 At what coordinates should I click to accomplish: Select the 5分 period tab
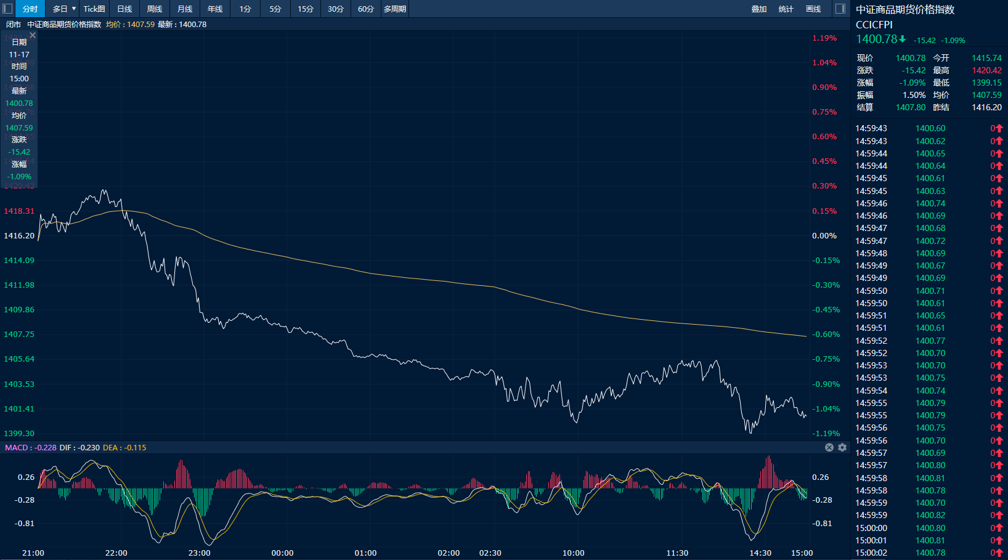pyautogui.click(x=275, y=9)
